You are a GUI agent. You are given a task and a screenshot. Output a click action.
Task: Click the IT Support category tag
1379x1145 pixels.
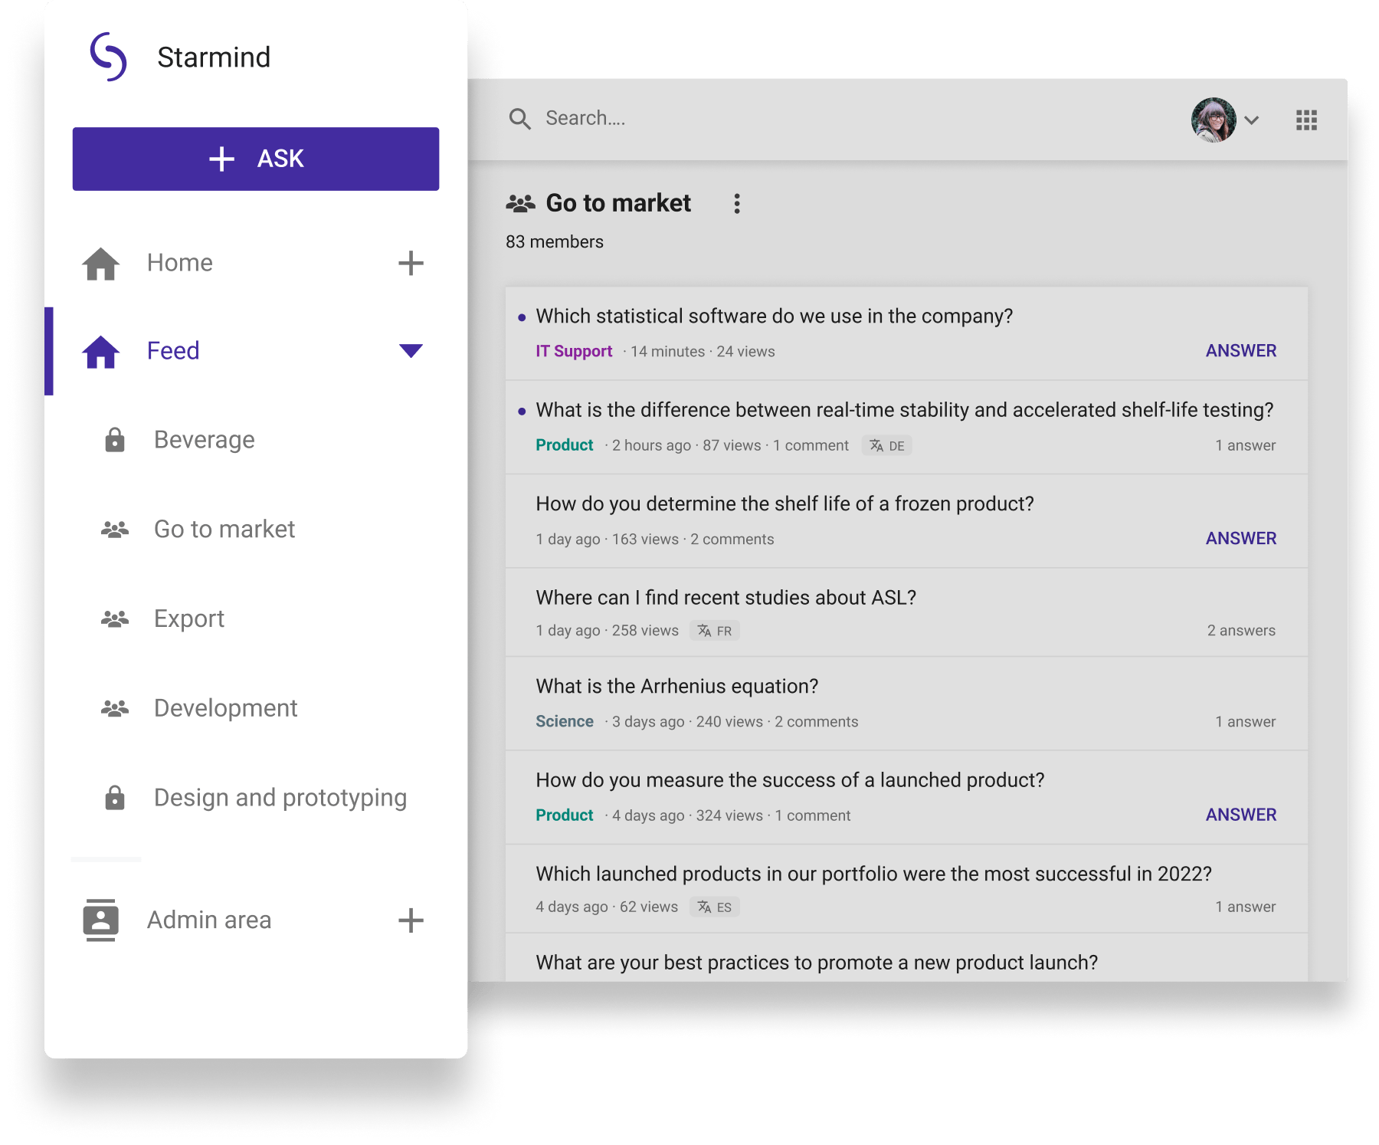point(573,351)
